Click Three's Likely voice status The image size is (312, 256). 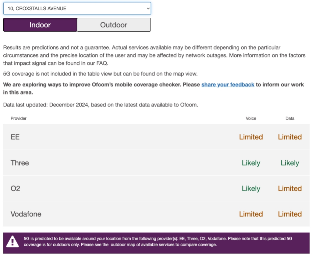(x=251, y=163)
